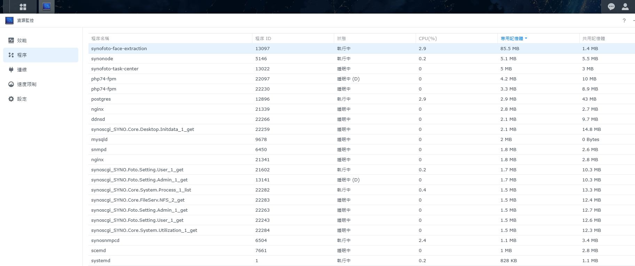
Task: Select the postgres process row
Action: pyautogui.click(x=362, y=99)
